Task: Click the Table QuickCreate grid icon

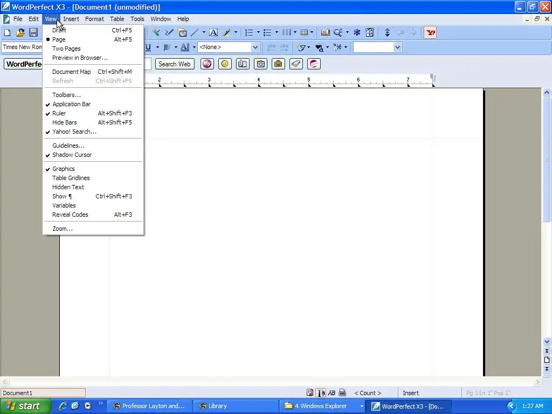Action: 305,33
